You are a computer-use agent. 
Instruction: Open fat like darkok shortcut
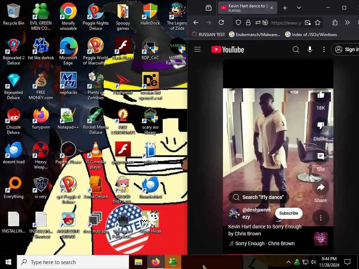(41, 49)
